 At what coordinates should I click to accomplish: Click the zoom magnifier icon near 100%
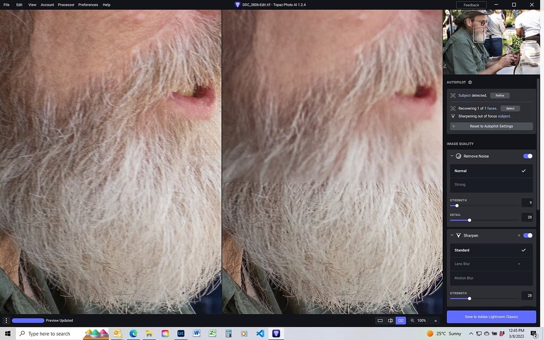pyautogui.click(x=413, y=320)
